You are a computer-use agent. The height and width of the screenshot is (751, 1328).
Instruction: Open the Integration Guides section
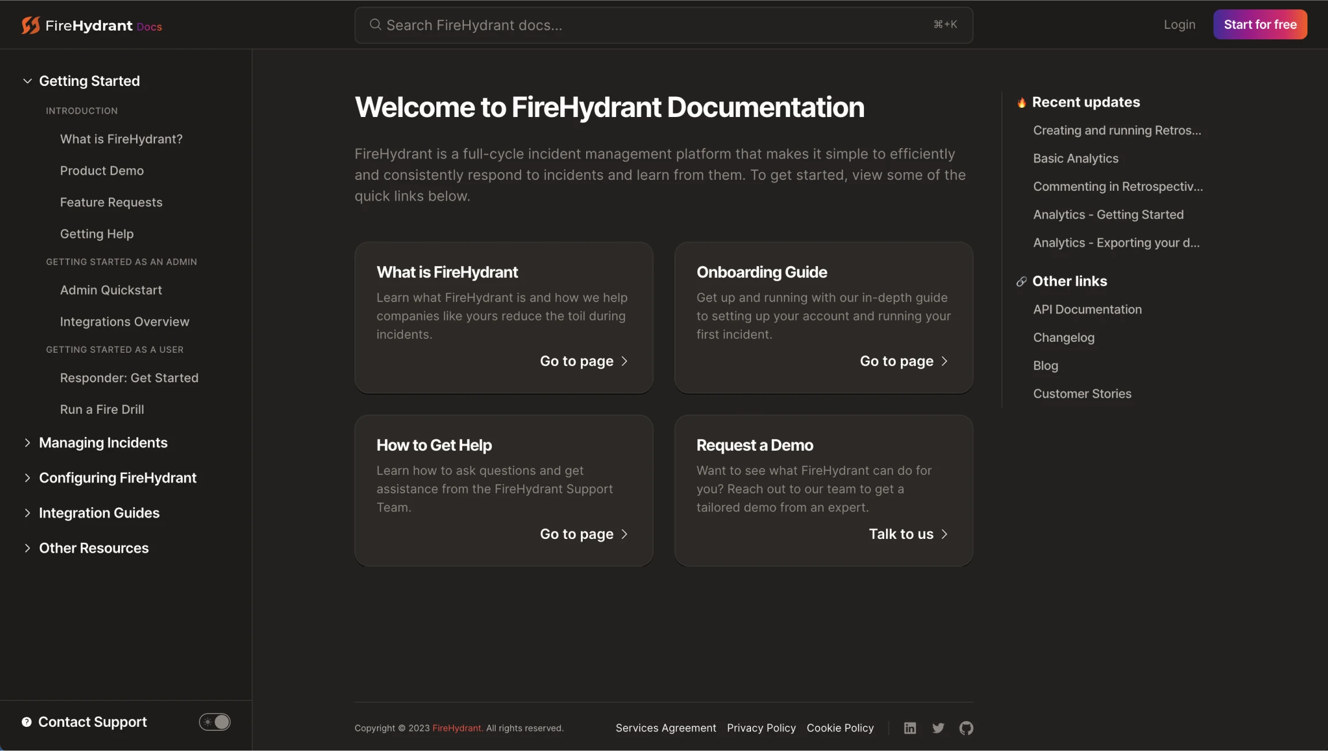(99, 512)
